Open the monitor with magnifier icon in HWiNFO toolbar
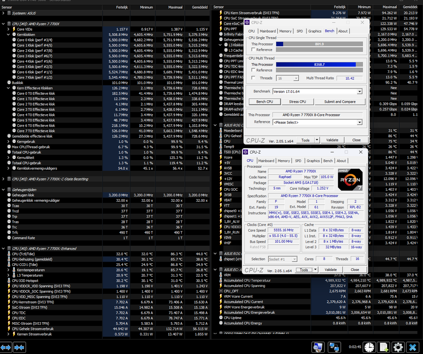The width and height of the screenshot is (423, 354). coord(318,347)
